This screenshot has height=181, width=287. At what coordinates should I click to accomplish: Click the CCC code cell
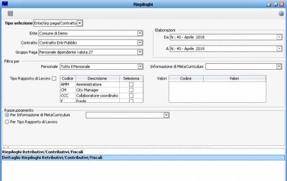(x=68, y=95)
